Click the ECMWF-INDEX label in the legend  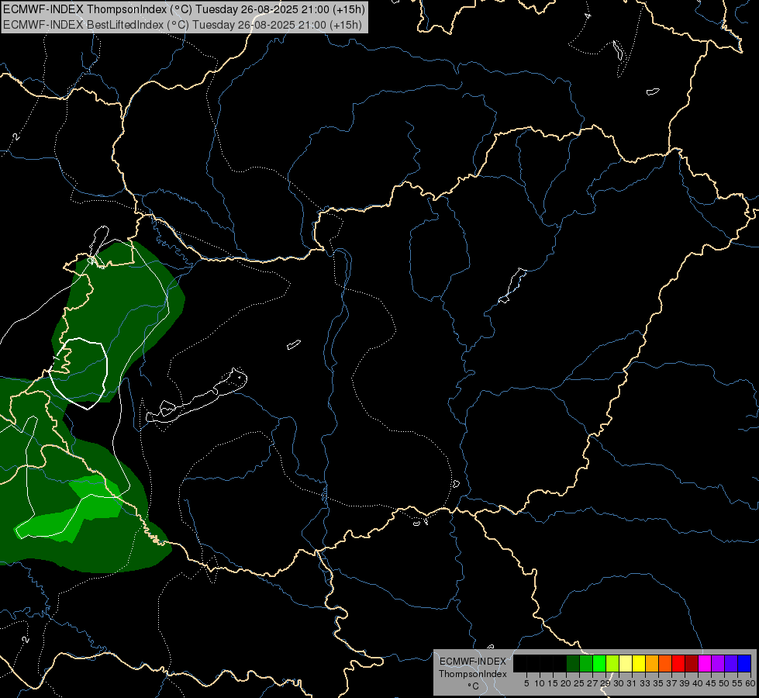pos(473,662)
